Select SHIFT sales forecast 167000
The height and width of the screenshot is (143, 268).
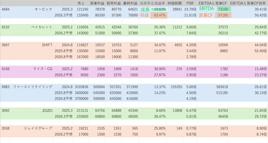click(82, 57)
